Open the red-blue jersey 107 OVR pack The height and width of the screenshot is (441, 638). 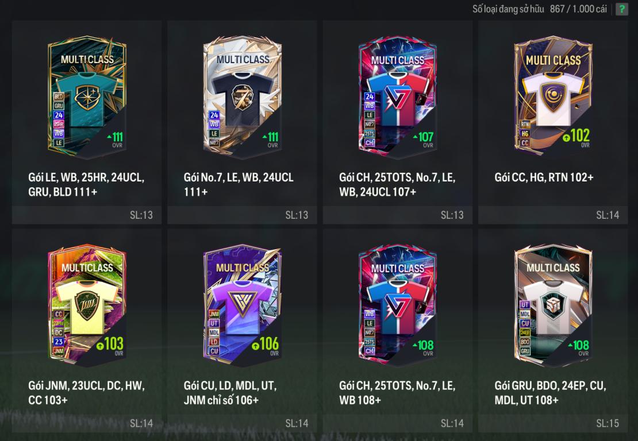pyautogui.click(x=398, y=96)
